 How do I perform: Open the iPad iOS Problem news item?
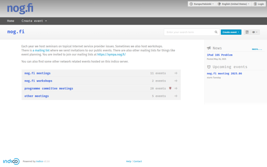(x=219, y=55)
